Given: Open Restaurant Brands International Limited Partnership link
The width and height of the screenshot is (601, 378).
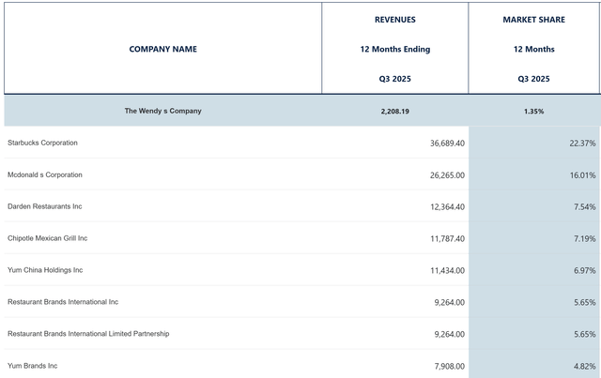Looking at the screenshot, I should [88, 334].
